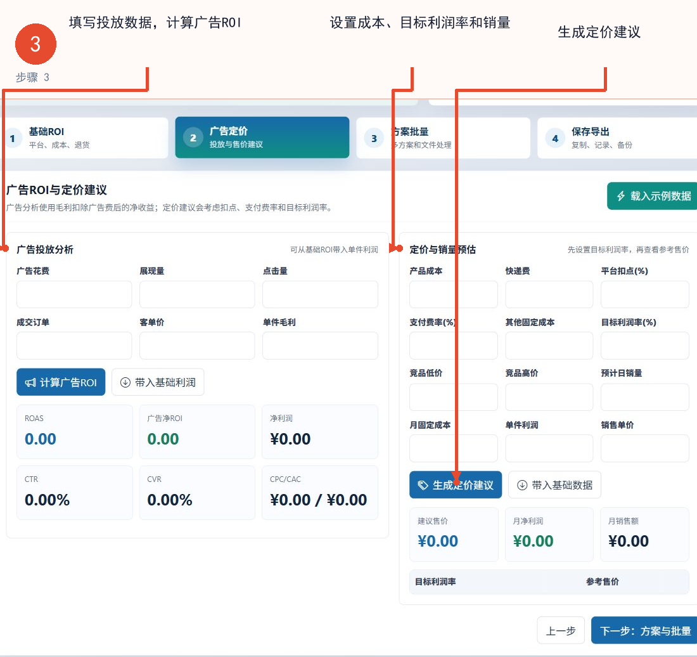
Task: Click the 带入基础数据 button
Action: pos(555,485)
